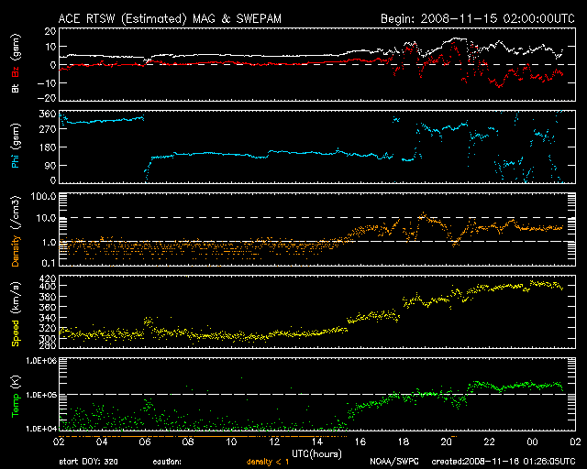Click the '02' tick label at axis start
587x469 pixels.
[59, 442]
